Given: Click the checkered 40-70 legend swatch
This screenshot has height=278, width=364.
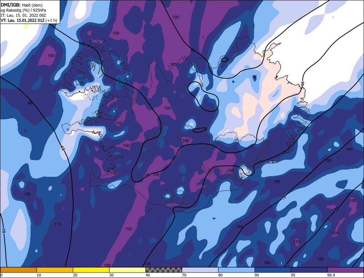Looking at the screenshot, I should tap(164, 270).
